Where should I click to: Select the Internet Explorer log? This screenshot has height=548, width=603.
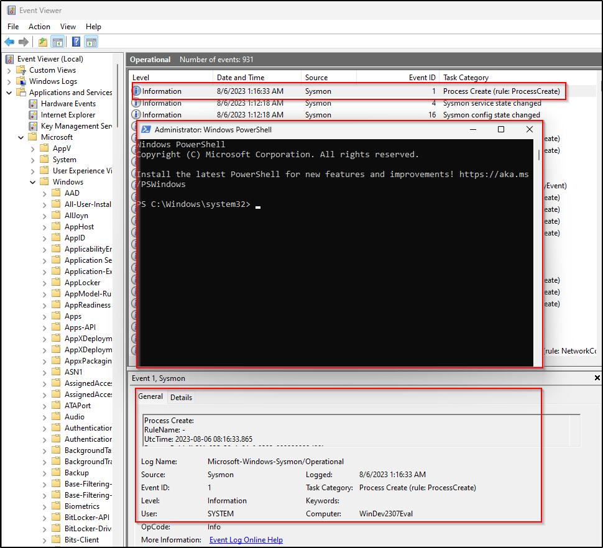click(x=68, y=115)
